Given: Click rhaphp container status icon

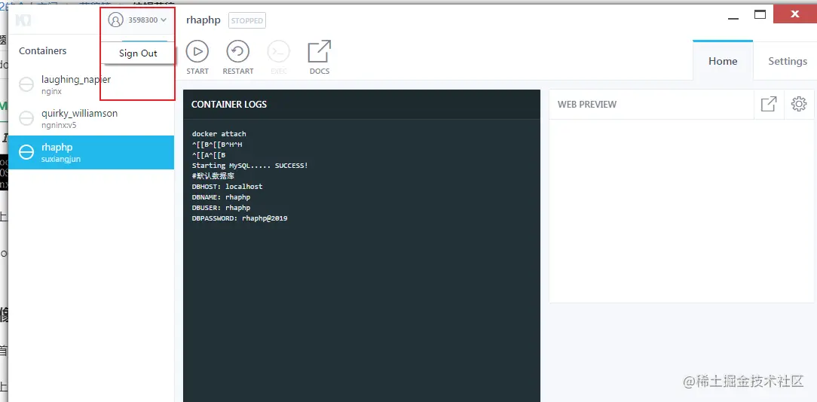Looking at the screenshot, I should pyautogui.click(x=26, y=152).
